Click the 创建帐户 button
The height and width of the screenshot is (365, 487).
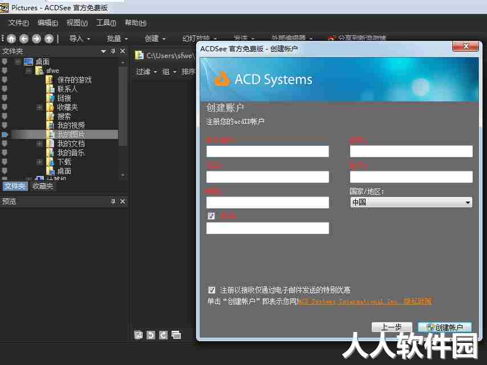[x=445, y=327]
